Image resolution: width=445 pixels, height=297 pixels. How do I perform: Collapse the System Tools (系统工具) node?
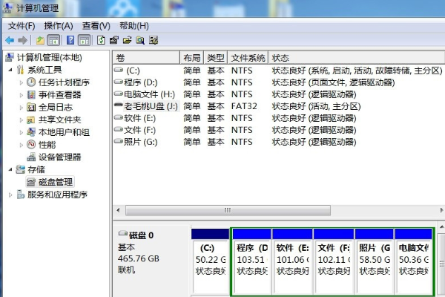[10, 70]
